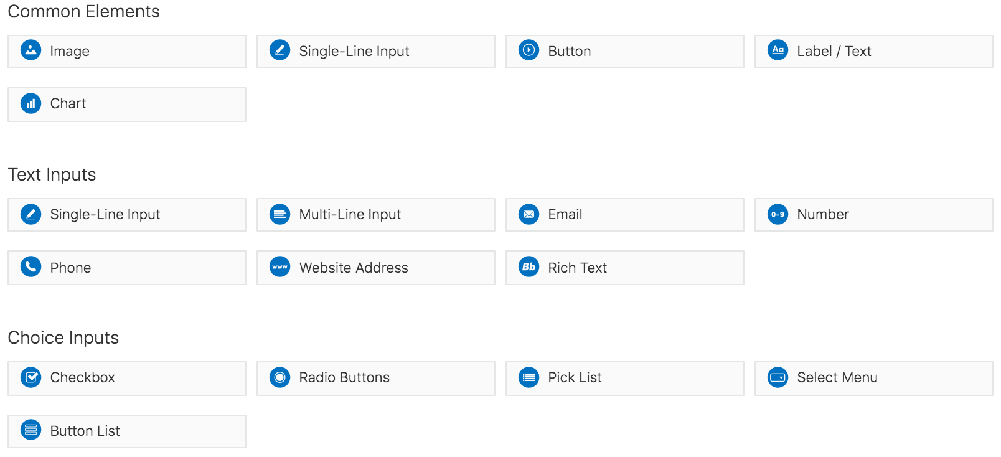The height and width of the screenshot is (457, 1001).
Task: Click the Email element tile
Action: click(624, 214)
